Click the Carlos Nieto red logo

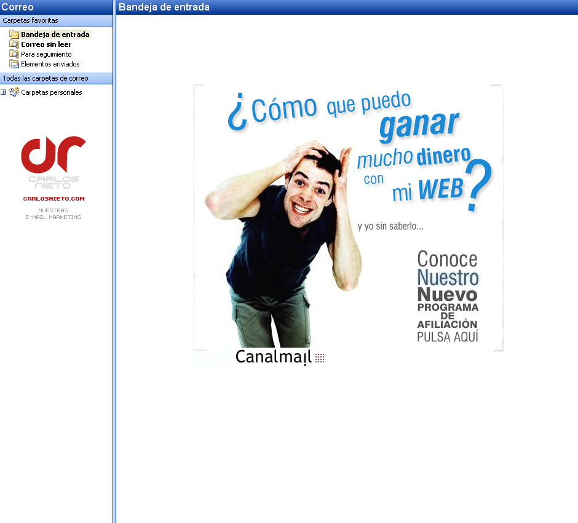(x=53, y=154)
